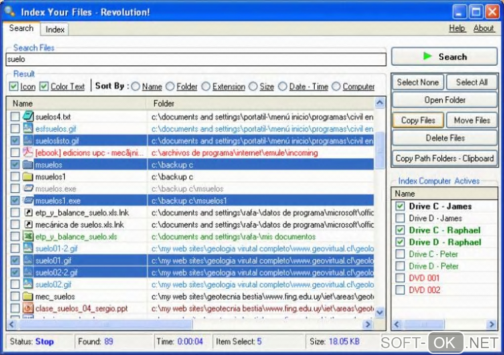The width and height of the screenshot is (504, 355).
Task: Click the Excel icon of etp_y_balance_suelo.xls
Action: 28,236
